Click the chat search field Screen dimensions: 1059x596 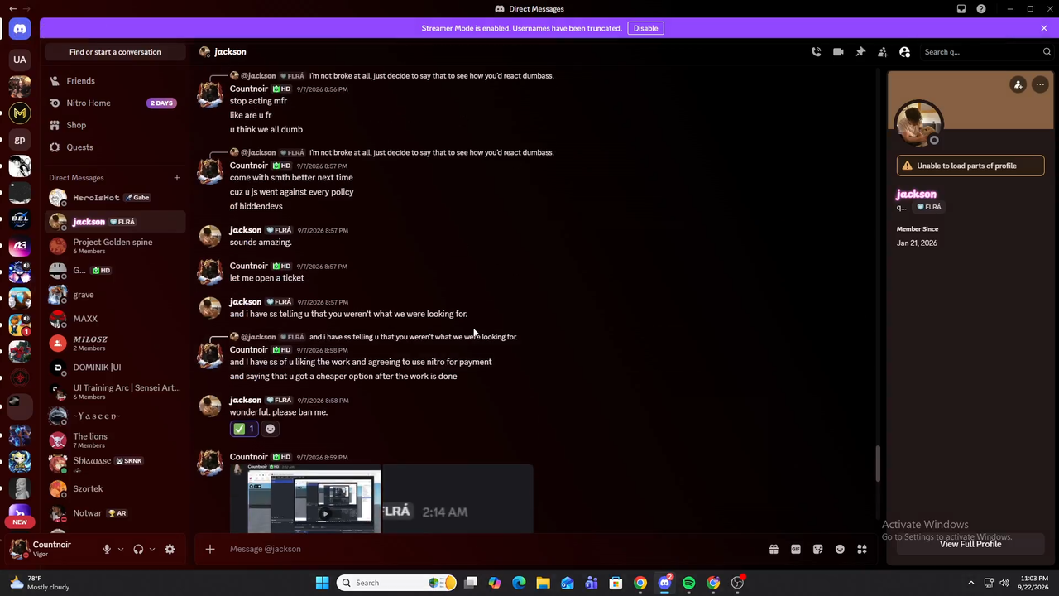point(985,52)
